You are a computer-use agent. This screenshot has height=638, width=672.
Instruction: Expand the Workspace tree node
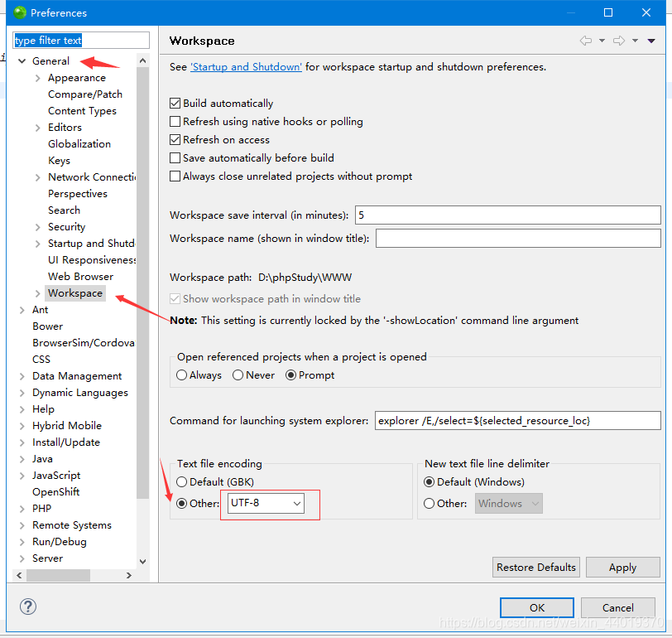click(38, 293)
